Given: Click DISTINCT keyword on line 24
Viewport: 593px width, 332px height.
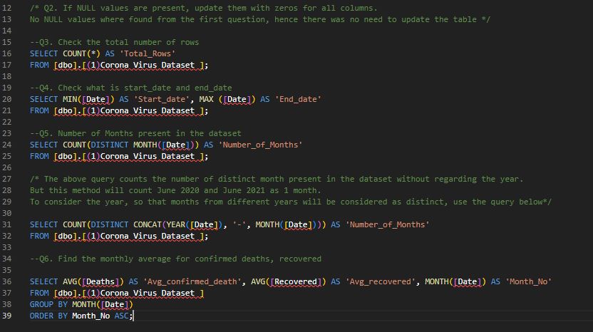Looking at the screenshot, I should (110, 145).
